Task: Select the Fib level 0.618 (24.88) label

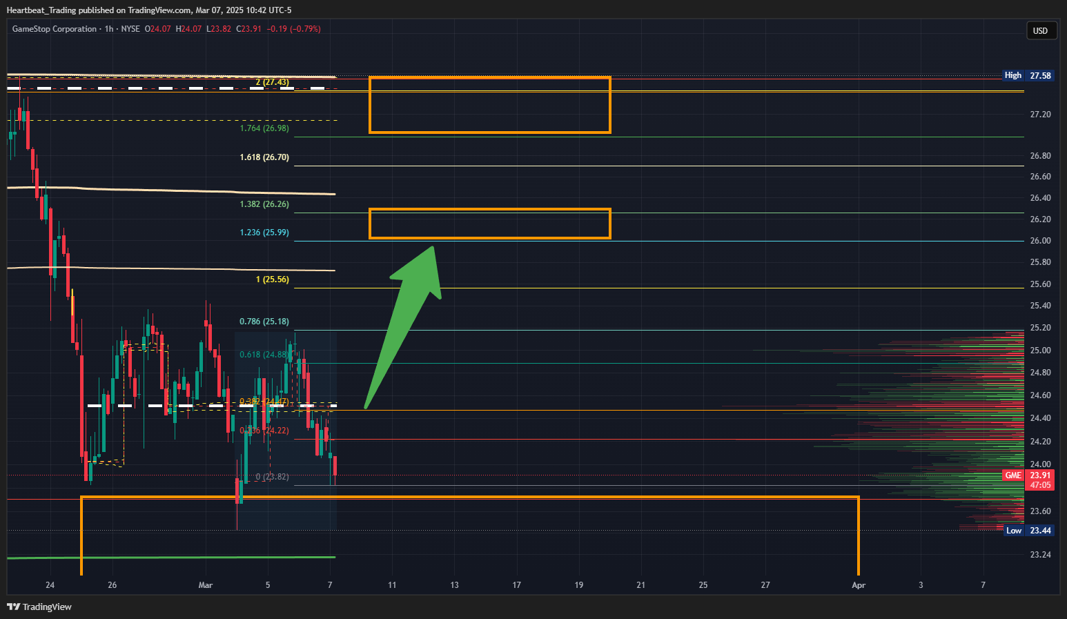Action: [x=264, y=355]
